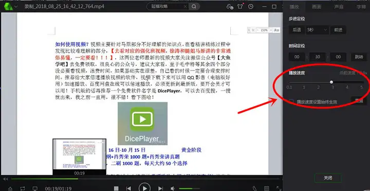
Task: Open file with the eject icon
Action: click(x=10, y=188)
